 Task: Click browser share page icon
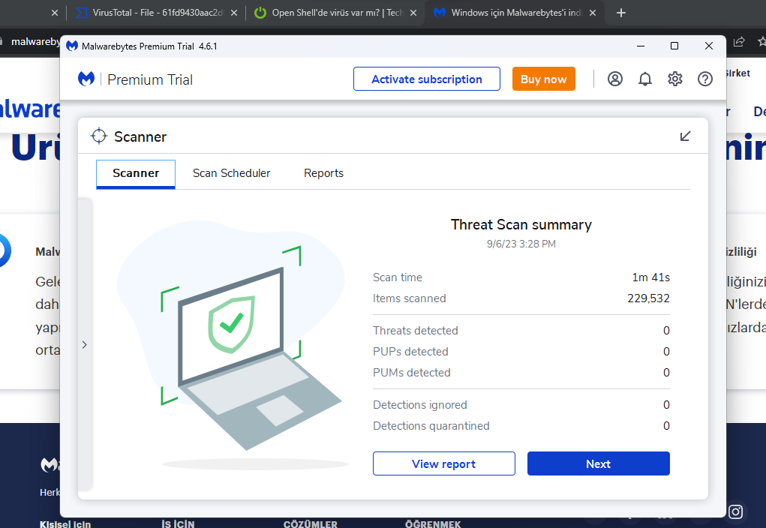(x=739, y=42)
